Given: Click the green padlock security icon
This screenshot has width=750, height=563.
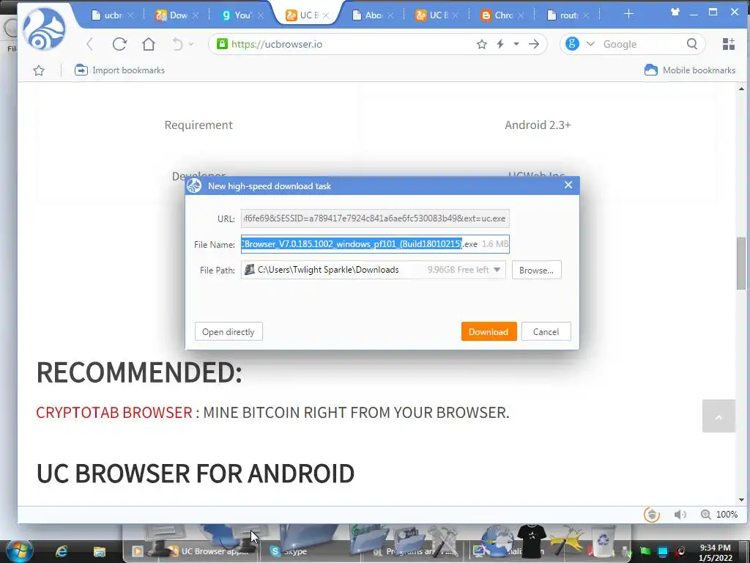Looking at the screenshot, I should pos(222,43).
